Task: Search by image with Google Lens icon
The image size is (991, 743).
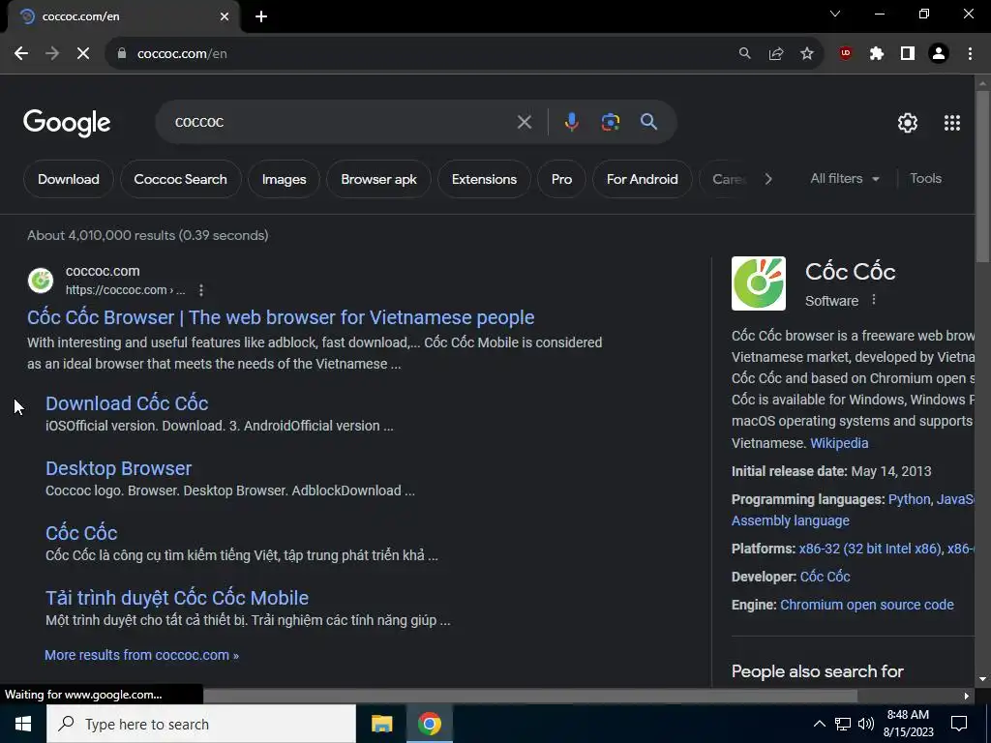Action: [610, 122]
